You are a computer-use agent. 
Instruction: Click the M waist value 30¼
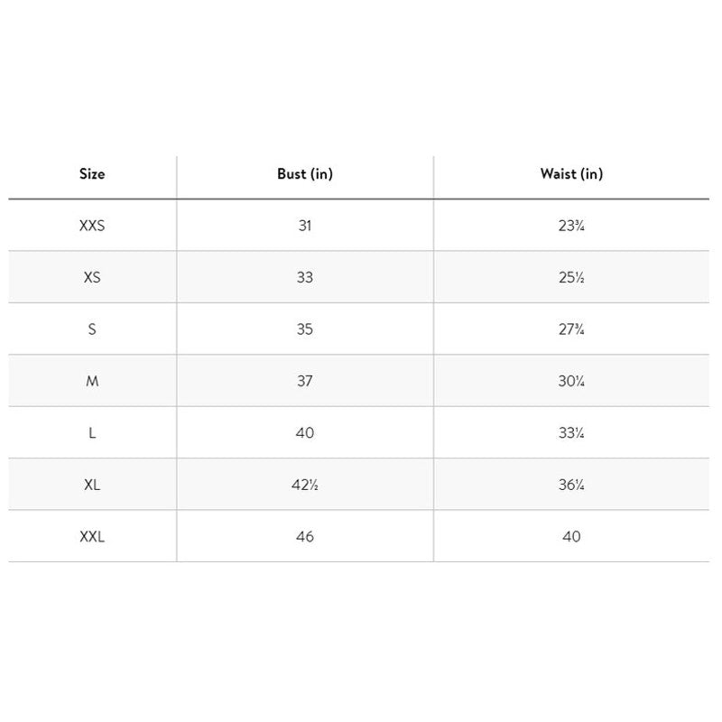point(572,381)
